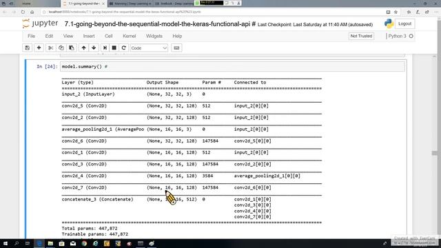
Task: Click average_pooling2d_1[0][0] in Connected to column
Action: [x=267, y=176]
